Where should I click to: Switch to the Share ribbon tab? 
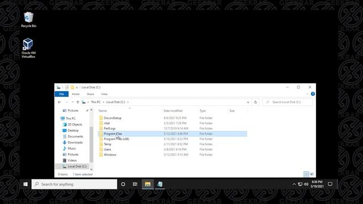point(90,94)
